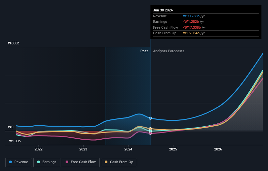The width and height of the screenshot is (268, 171).
Task: Toggle the Revenue series in legend
Action: coord(19,162)
